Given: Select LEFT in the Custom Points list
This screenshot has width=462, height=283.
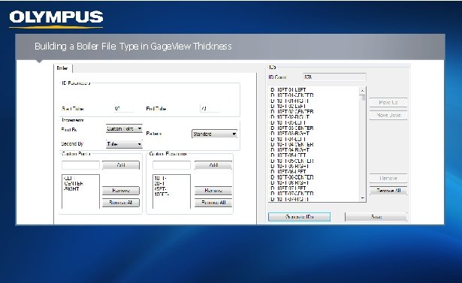Looking at the screenshot, I should (x=70, y=179).
